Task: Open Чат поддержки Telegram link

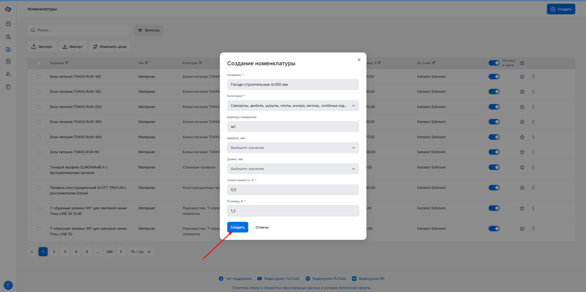Action: [235, 279]
